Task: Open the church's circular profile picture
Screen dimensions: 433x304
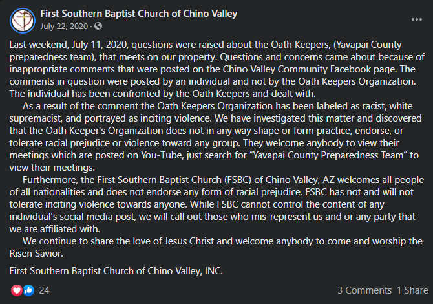Action: [23, 21]
